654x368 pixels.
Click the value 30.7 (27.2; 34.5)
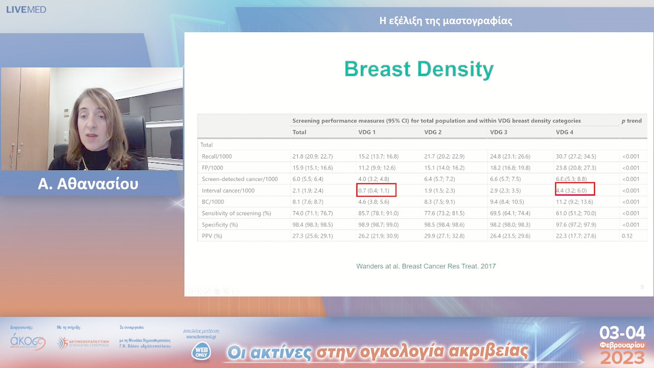tap(576, 156)
